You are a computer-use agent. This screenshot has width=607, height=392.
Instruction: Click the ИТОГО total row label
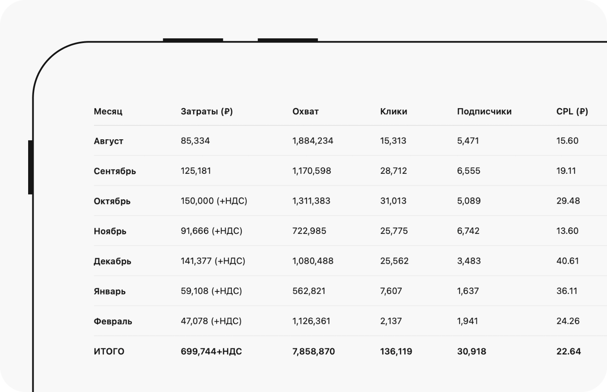pos(109,352)
